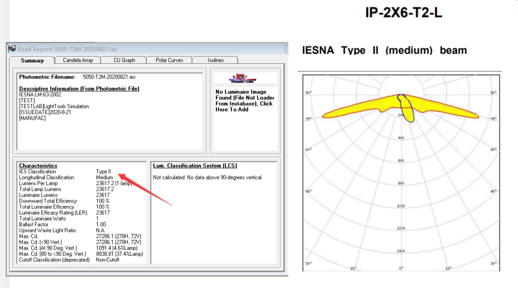Click the 'IESNA Type II (medium) beam' heading
The height and width of the screenshot is (288, 518).
[384, 50]
